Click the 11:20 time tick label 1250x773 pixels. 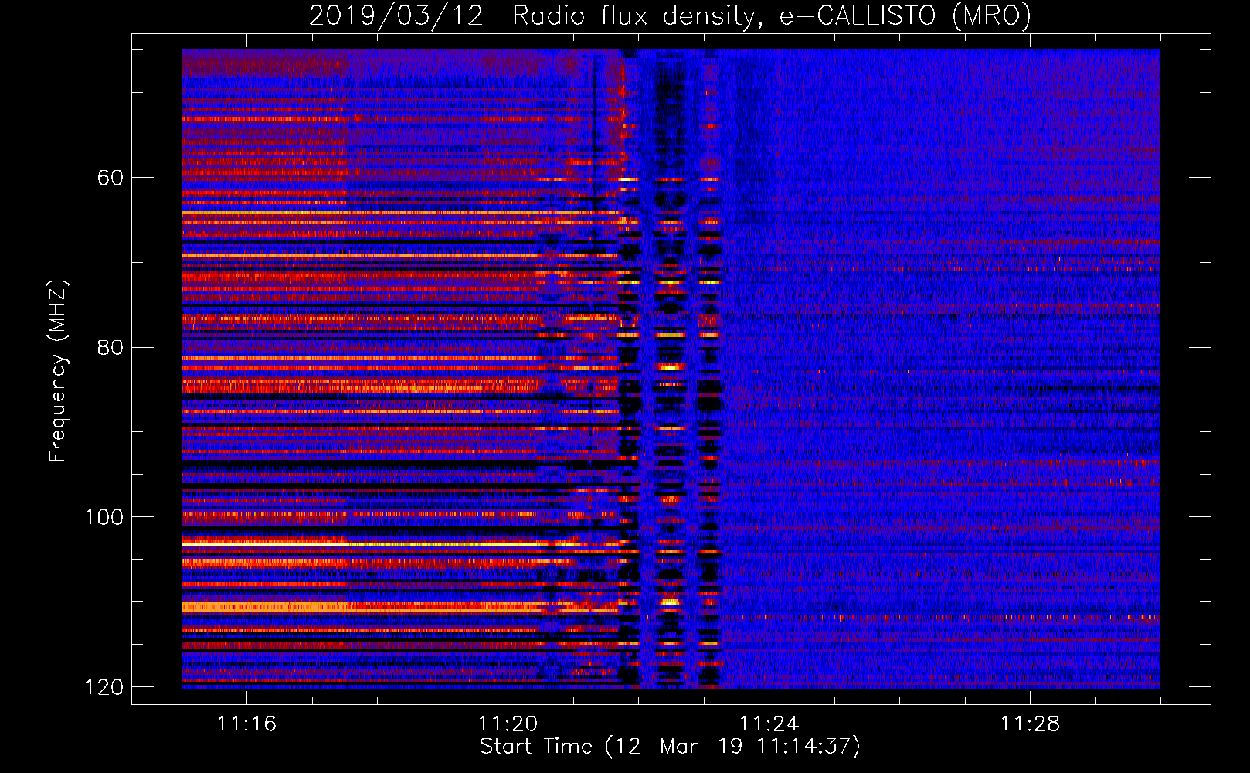pyautogui.click(x=508, y=724)
